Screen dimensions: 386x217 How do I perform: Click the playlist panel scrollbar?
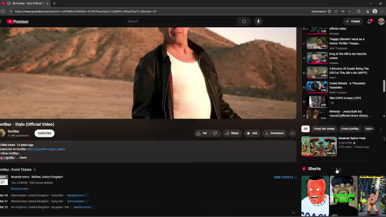[x=384, y=86]
